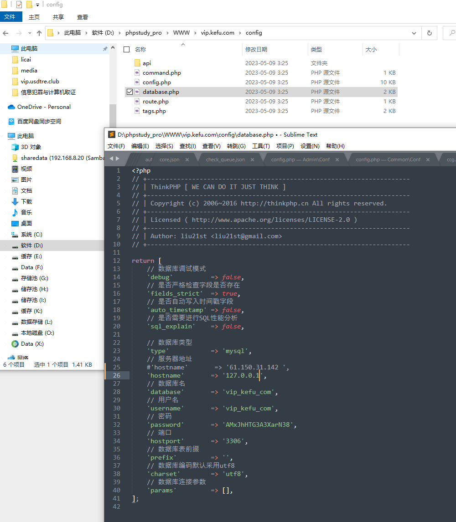Toggle the select-all checkbox in header
Viewport: 456px width, 522px height.
click(x=127, y=49)
